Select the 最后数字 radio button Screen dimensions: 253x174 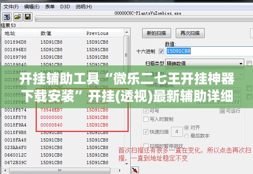(186, 136)
